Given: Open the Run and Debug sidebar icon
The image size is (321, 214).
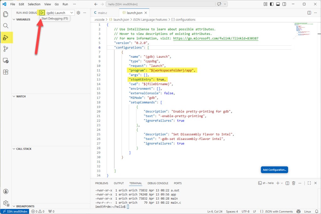Looking at the screenshot, I should click(x=6, y=37).
